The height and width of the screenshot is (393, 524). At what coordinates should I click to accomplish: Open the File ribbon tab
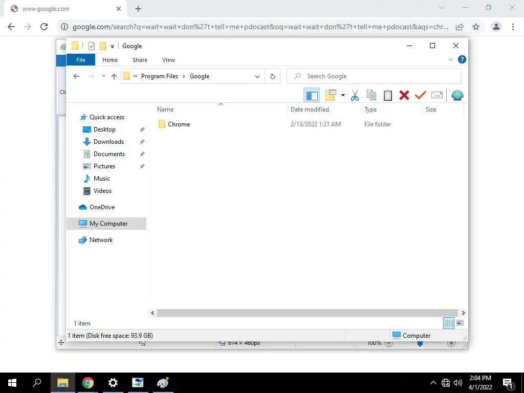tap(81, 60)
